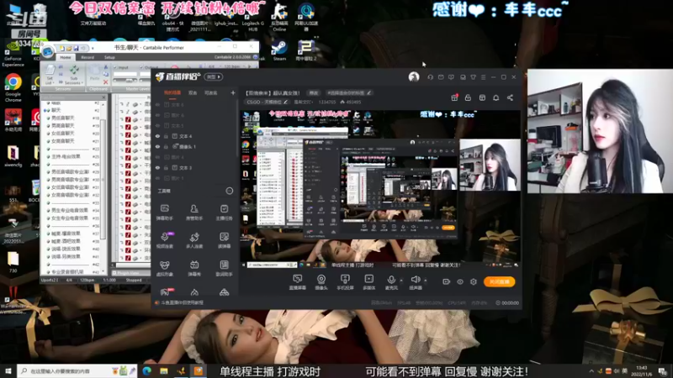Open the 多人连麦 tool
673x378 pixels.
[x=194, y=240]
